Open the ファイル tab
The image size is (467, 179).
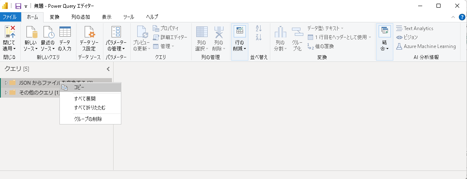pyautogui.click(x=11, y=17)
